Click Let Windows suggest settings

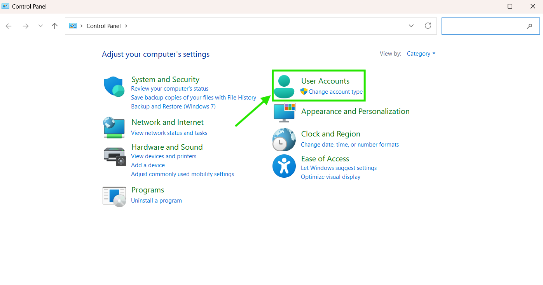pos(339,168)
